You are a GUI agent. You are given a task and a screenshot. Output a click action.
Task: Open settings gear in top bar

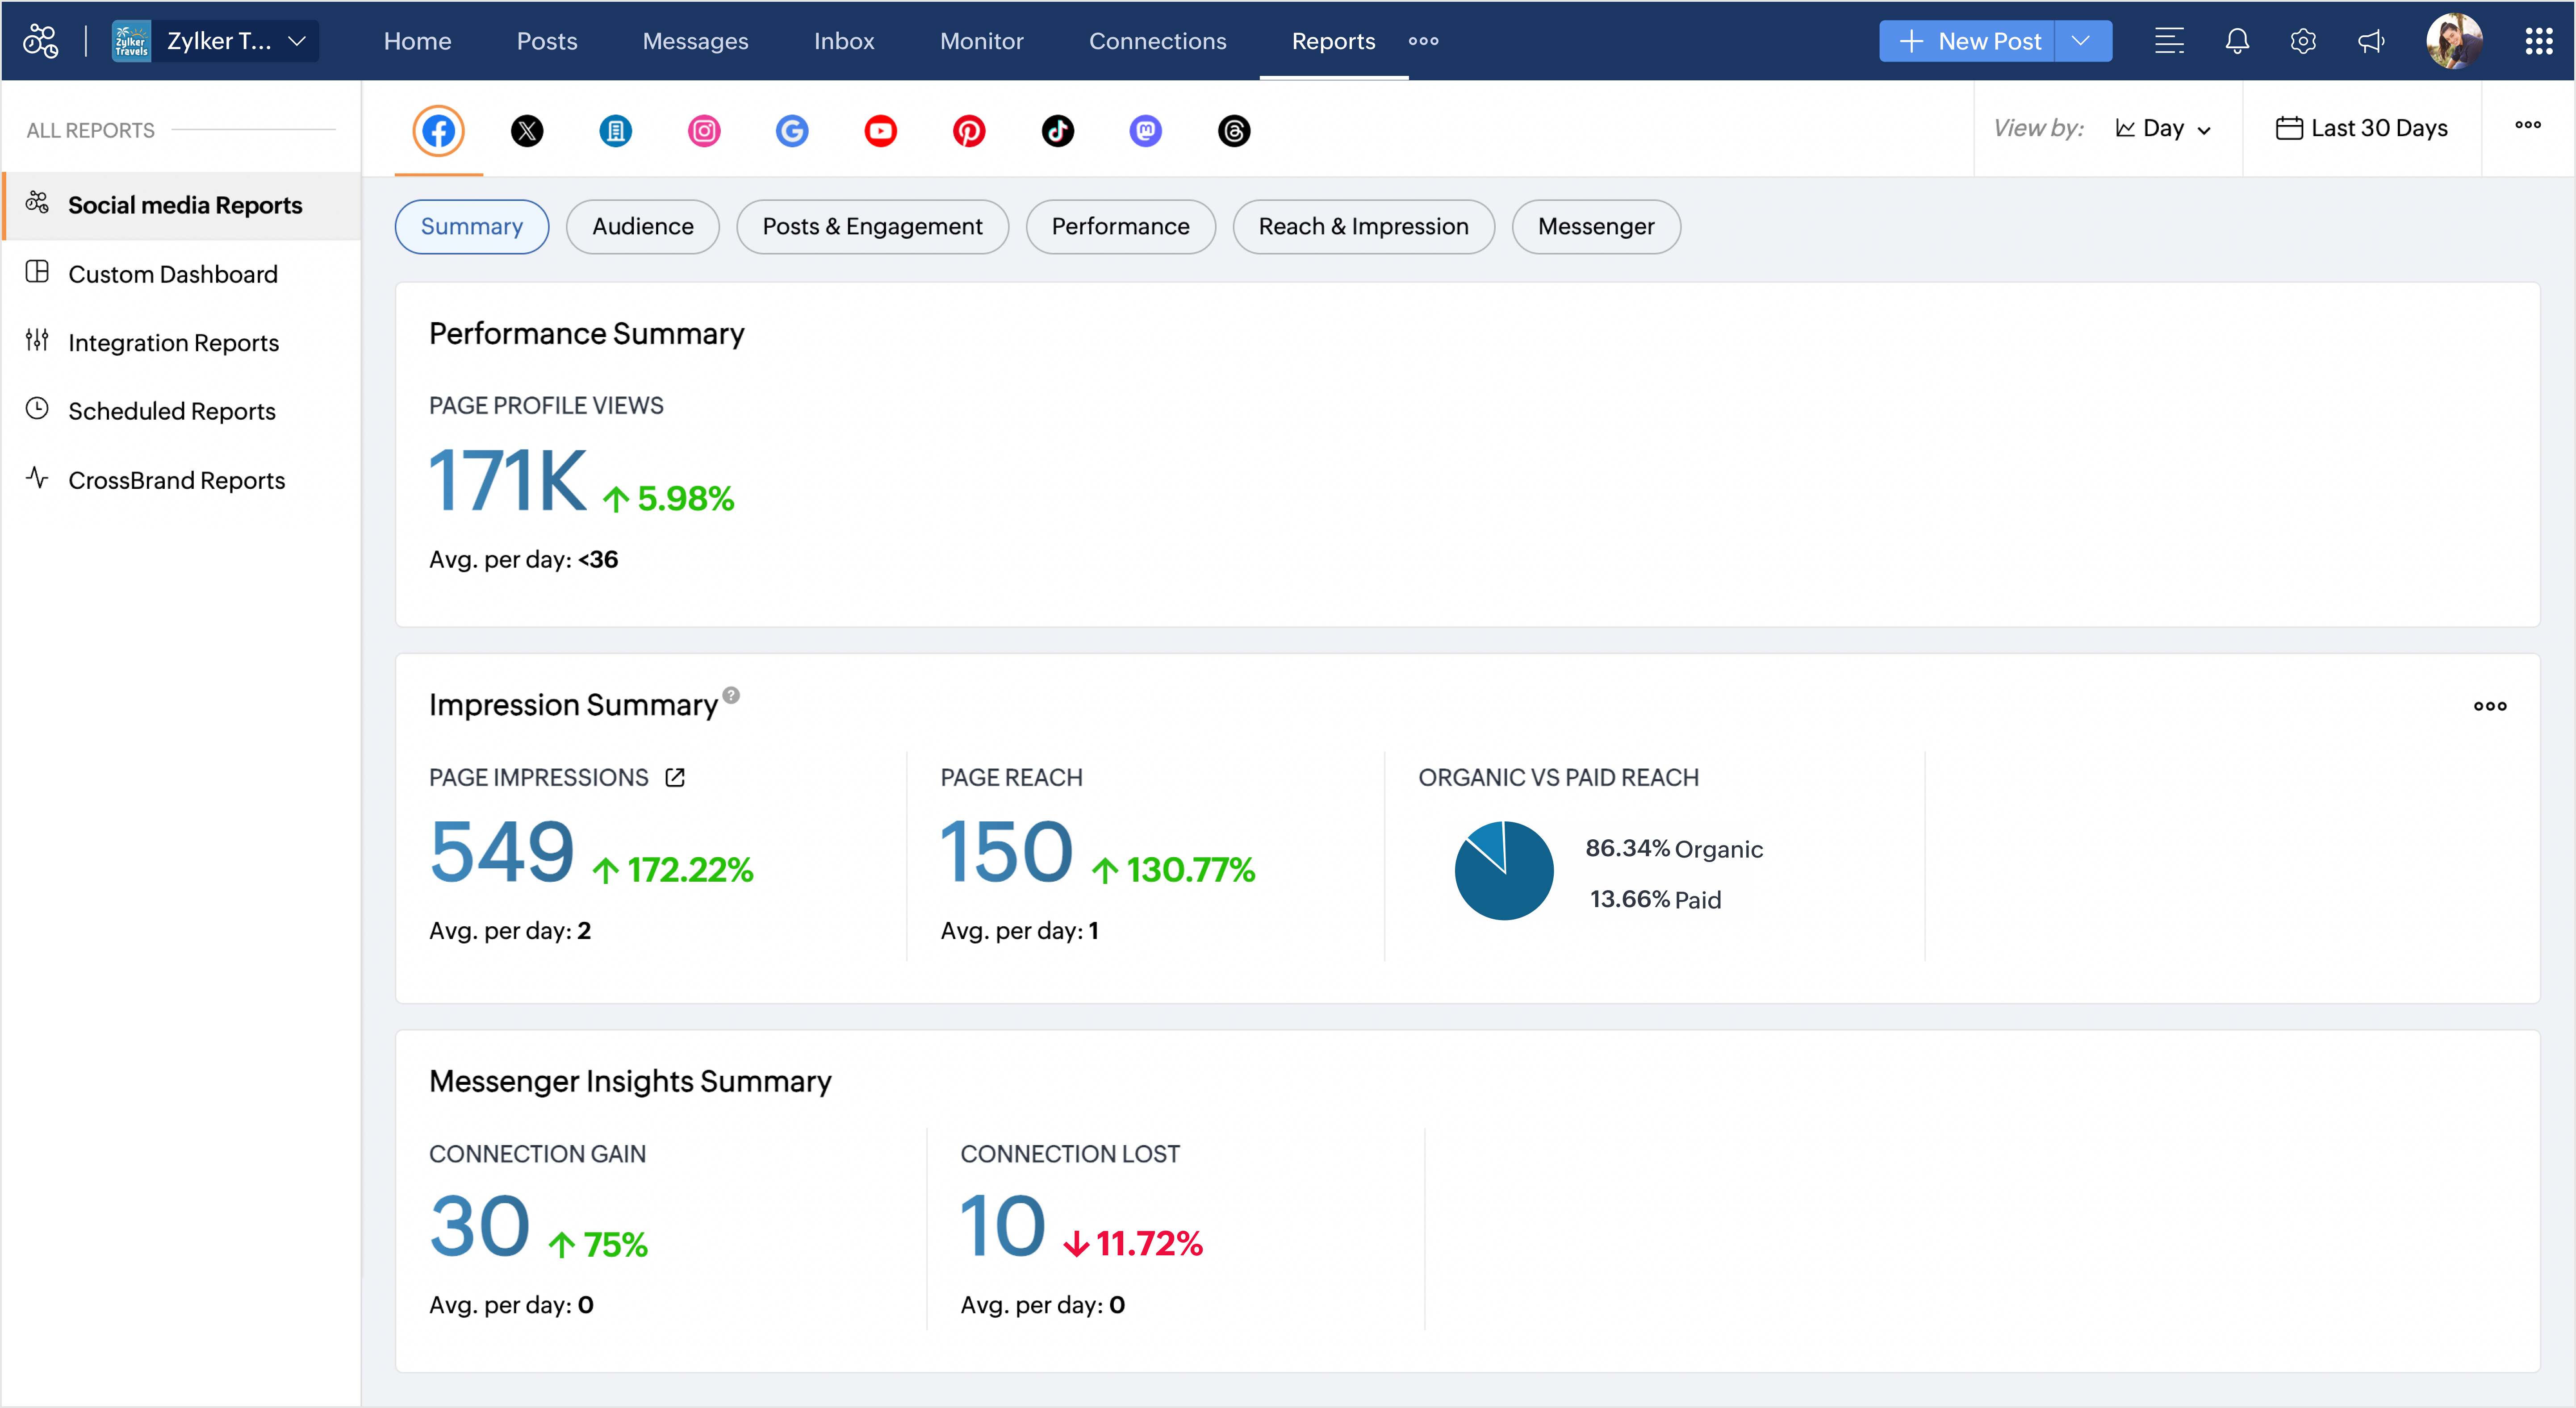pos(2303,41)
